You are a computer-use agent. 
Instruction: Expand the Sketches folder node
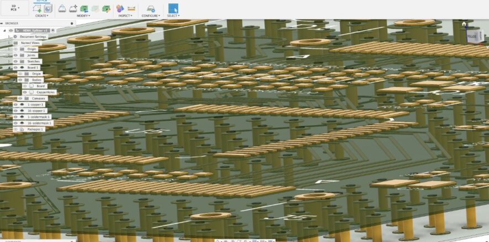[9, 61]
